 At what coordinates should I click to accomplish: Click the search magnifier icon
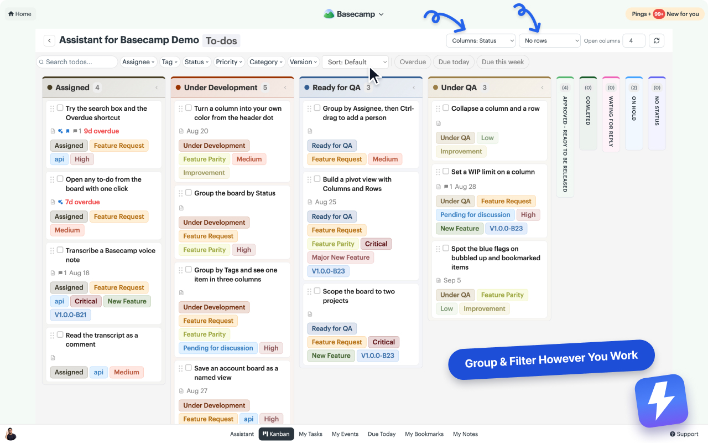[x=41, y=62]
